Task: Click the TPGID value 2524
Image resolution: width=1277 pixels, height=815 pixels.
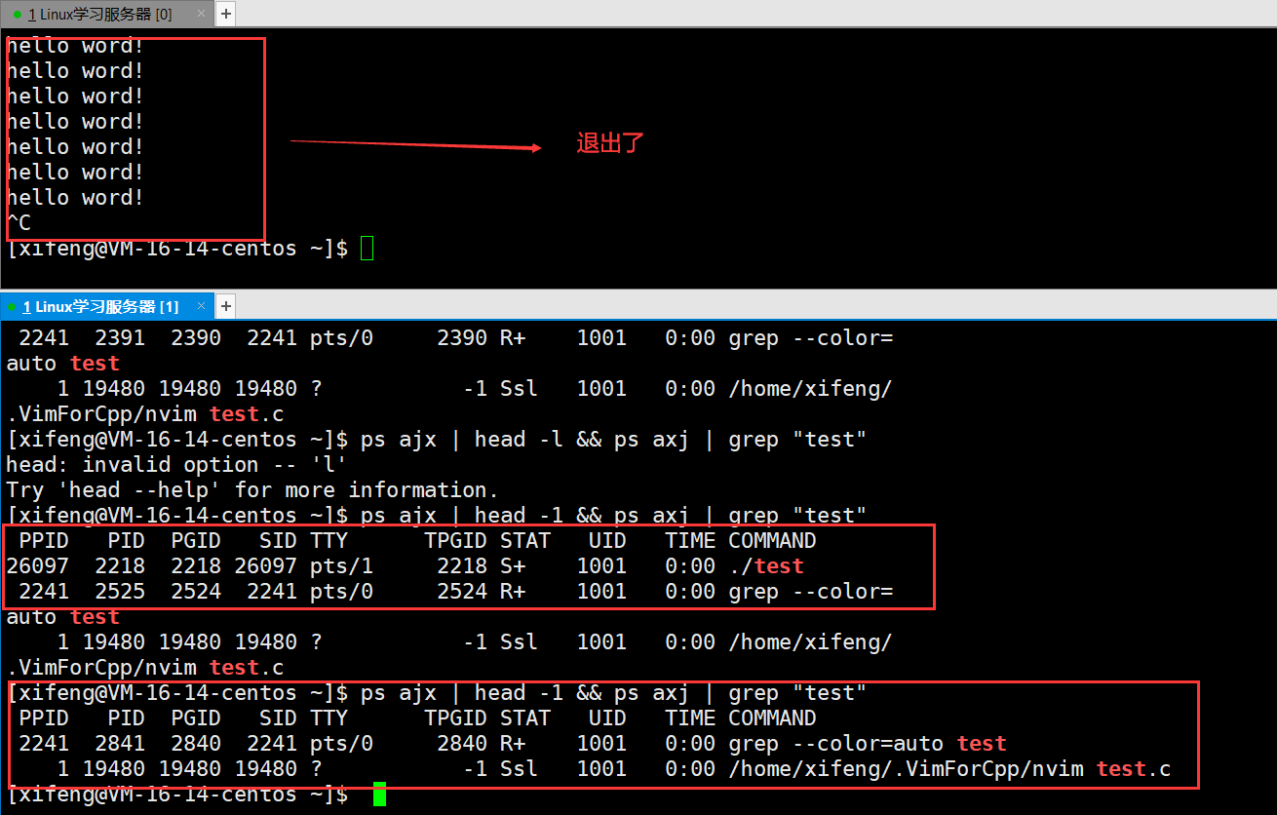Action: (462, 592)
